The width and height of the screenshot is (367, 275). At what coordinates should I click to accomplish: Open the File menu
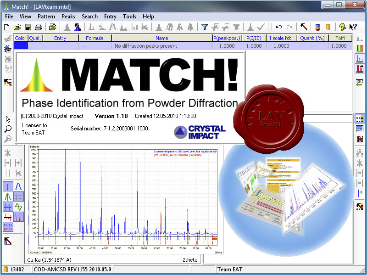pyautogui.click(x=9, y=17)
